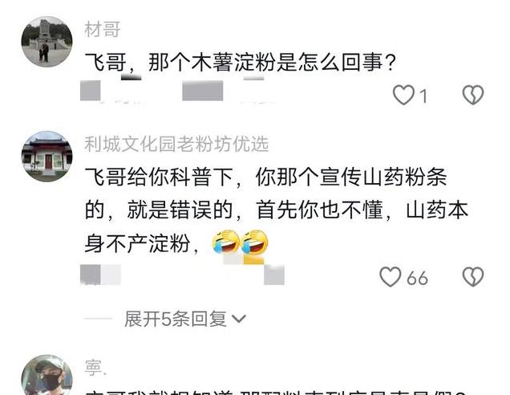Tap the like count 1
510x395 pixels.
(x=423, y=96)
